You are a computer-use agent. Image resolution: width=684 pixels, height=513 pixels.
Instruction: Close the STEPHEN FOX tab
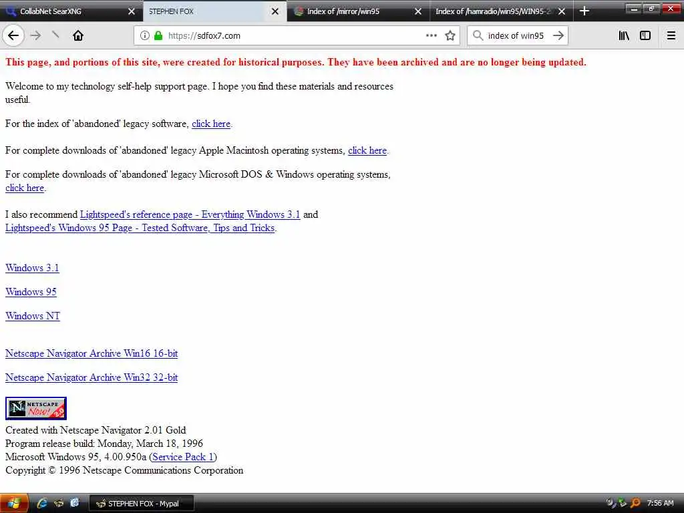[x=275, y=11]
